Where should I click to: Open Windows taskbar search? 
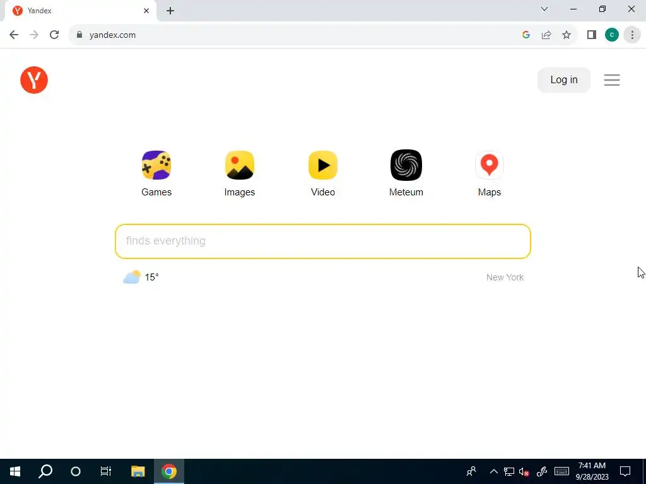(45, 471)
